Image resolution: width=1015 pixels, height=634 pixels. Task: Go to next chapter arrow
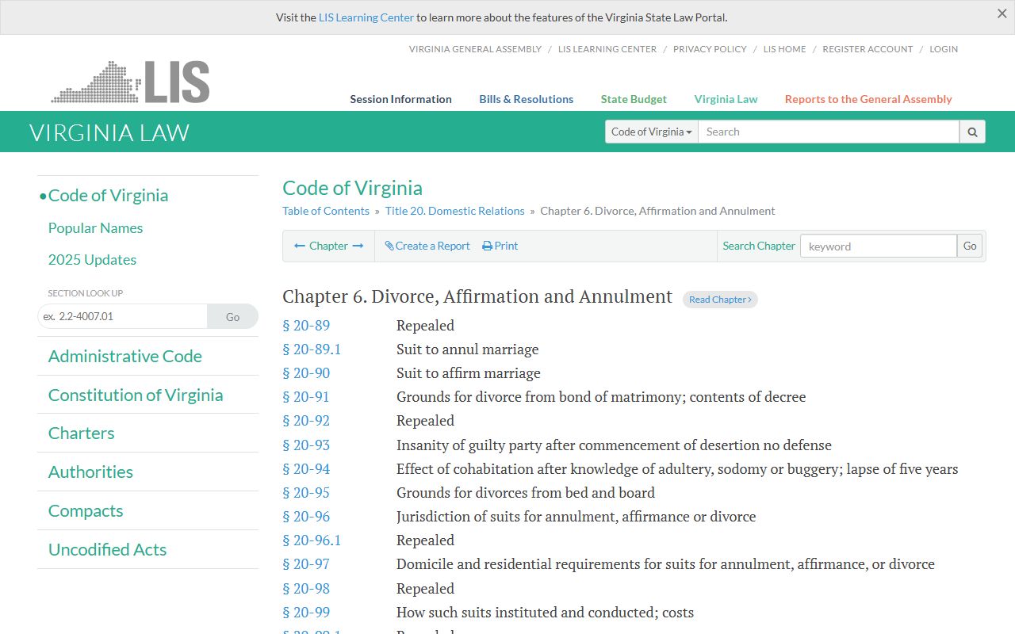(x=358, y=246)
